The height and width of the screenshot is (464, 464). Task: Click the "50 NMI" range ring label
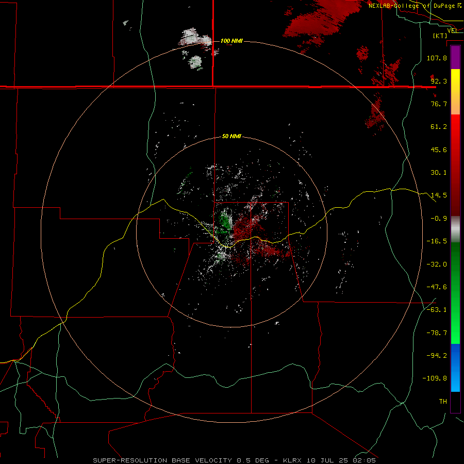[231, 136]
